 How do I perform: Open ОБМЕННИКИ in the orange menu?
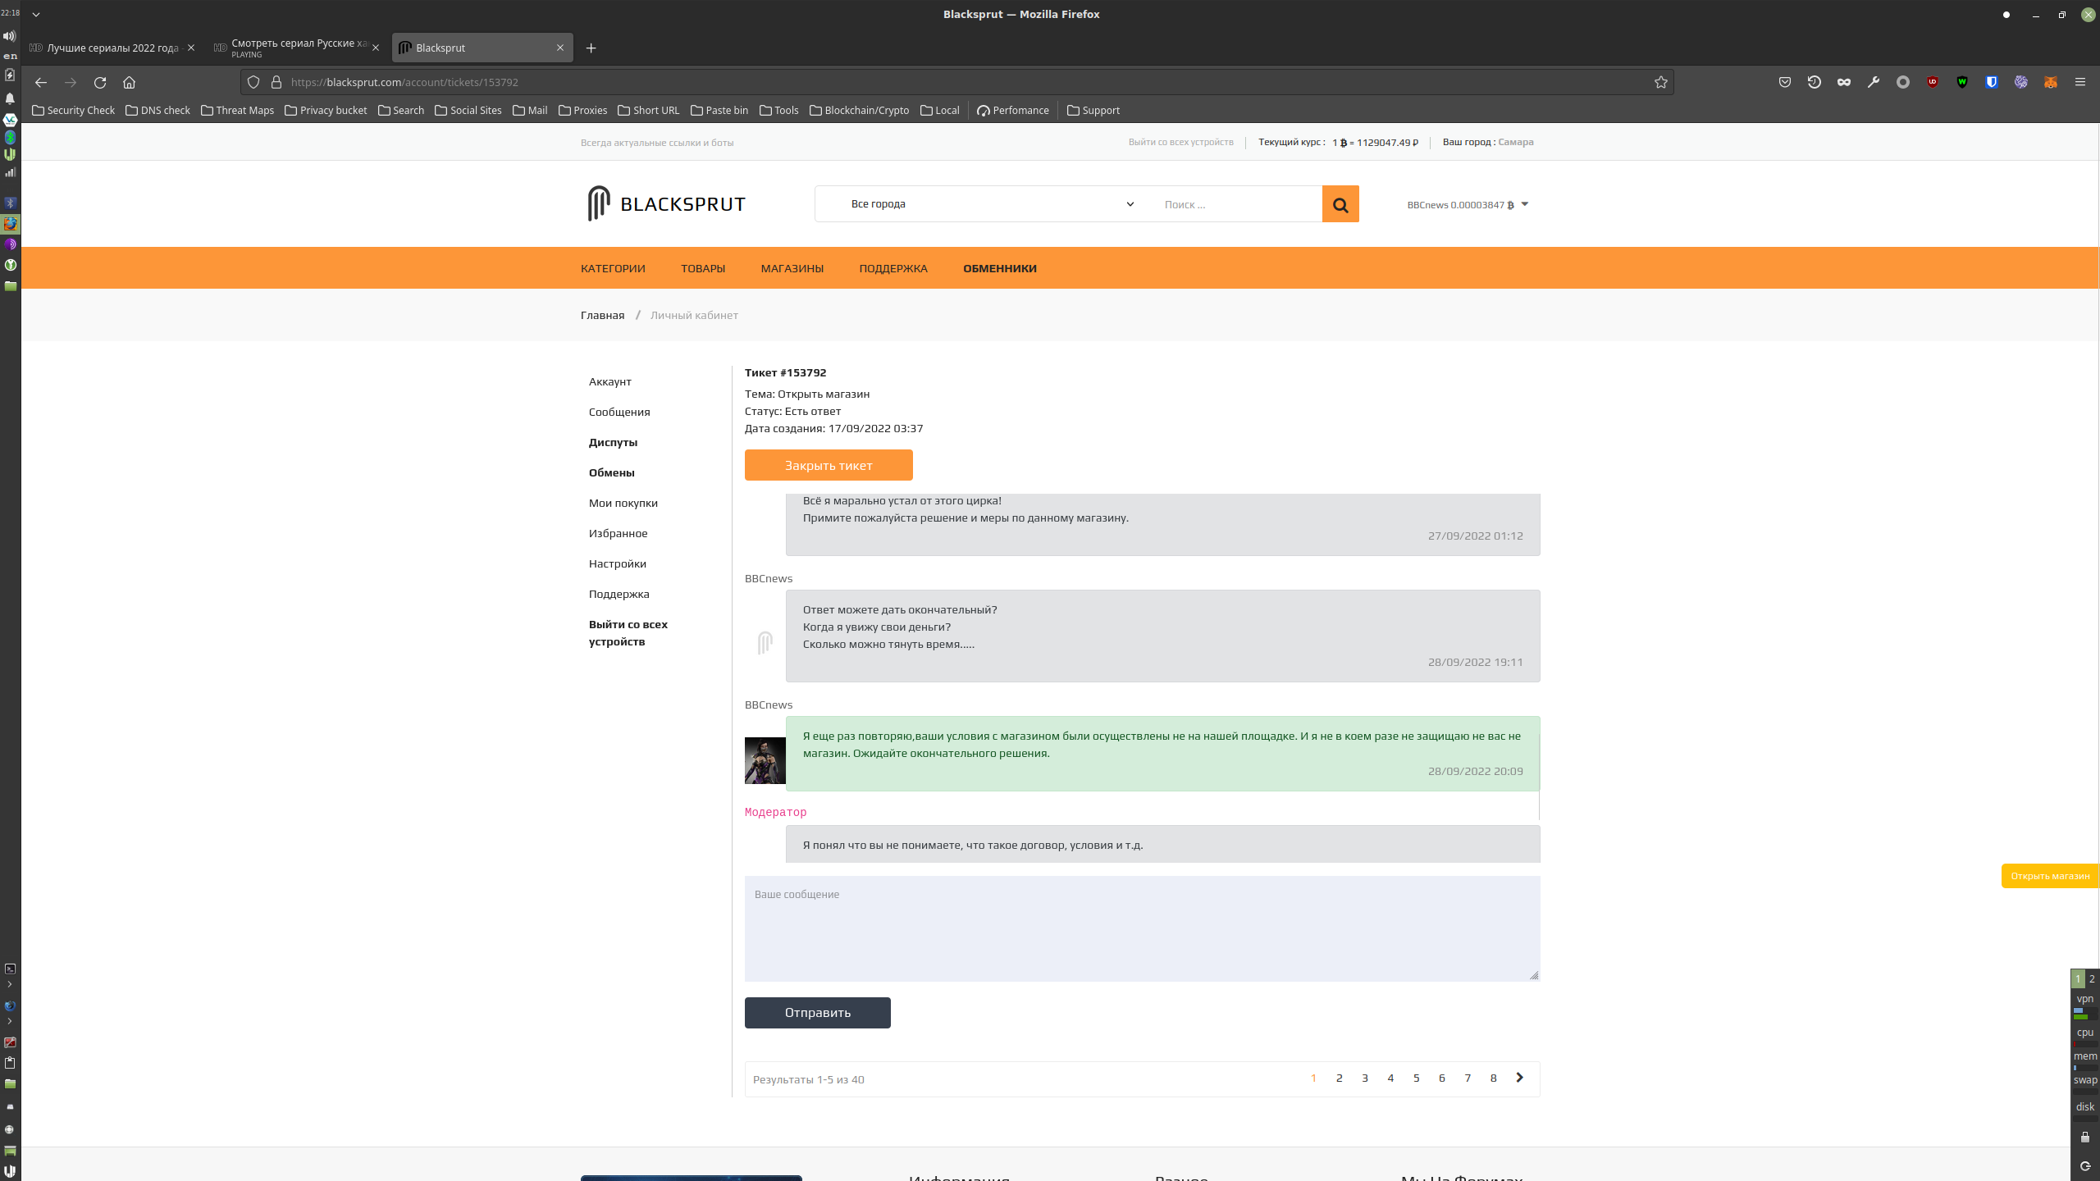click(1000, 268)
